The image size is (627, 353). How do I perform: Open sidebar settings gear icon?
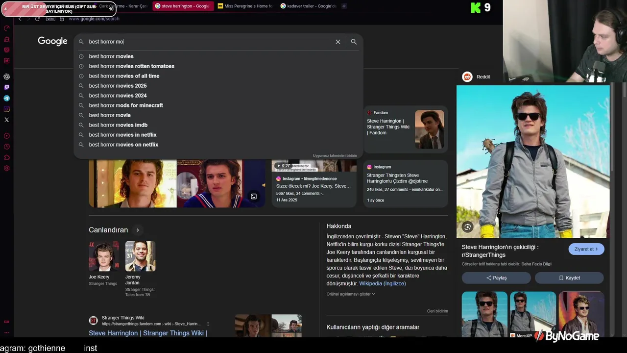(6, 168)
